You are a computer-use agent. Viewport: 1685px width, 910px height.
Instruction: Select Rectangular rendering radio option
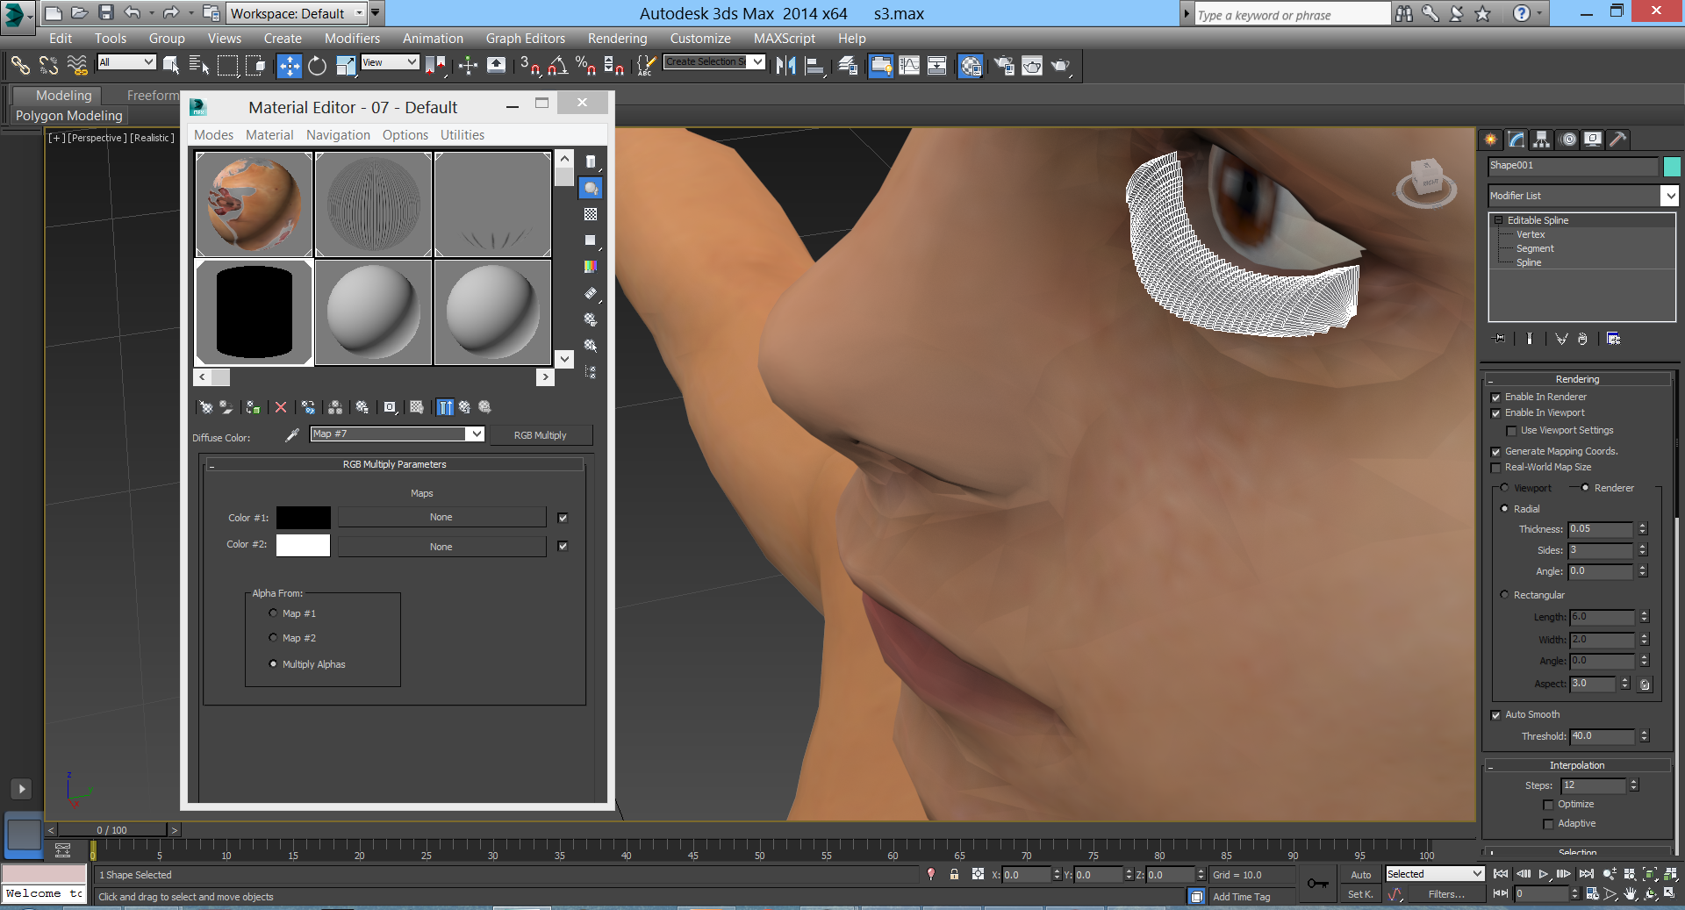(x=1505, y=595)
